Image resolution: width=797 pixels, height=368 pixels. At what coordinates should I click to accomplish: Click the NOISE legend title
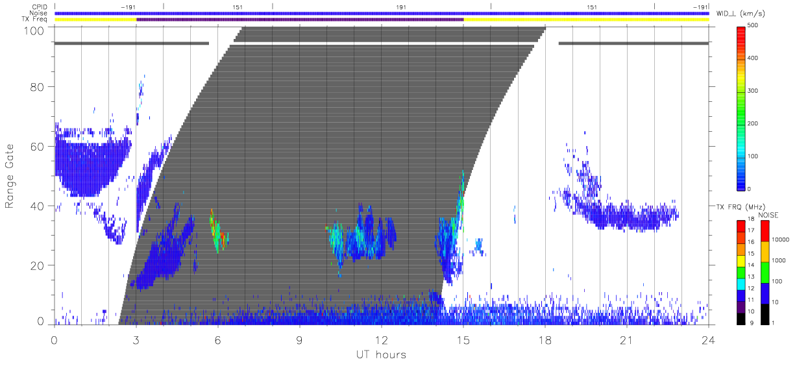(x=768, y=215)
